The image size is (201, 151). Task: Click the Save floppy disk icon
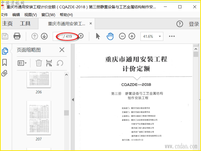coord(5,36)
